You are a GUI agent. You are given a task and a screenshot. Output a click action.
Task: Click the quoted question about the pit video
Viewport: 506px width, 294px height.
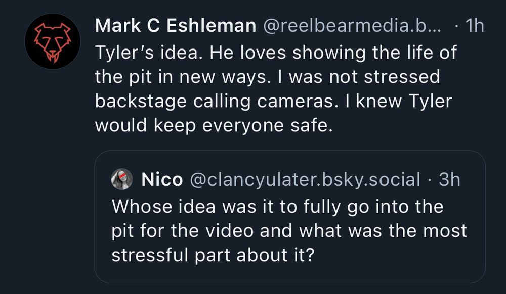(288, 230)
